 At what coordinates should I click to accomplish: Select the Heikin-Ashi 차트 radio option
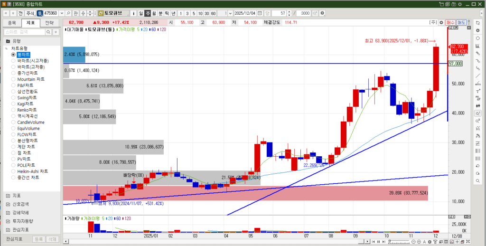point(14,171)
